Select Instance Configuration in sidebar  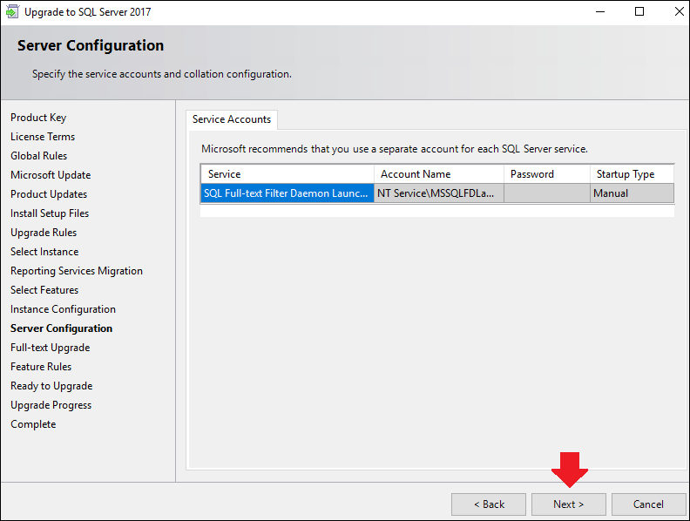(63, 309)
